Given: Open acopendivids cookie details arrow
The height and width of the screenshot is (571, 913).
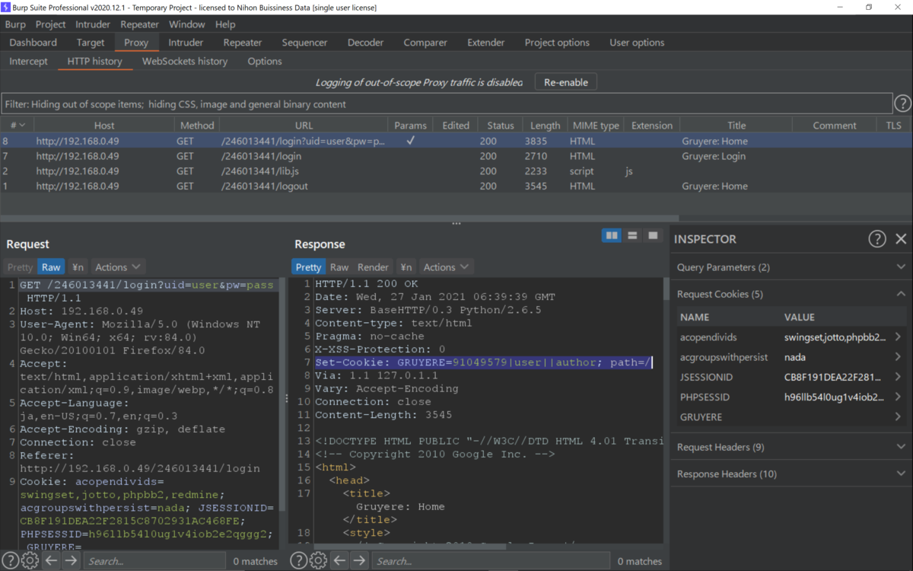Looking at the screenshot, I should click(899, 337).
